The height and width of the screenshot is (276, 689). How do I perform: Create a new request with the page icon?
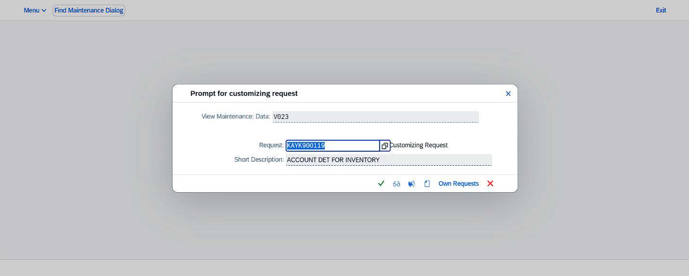[x=427, y=184]
